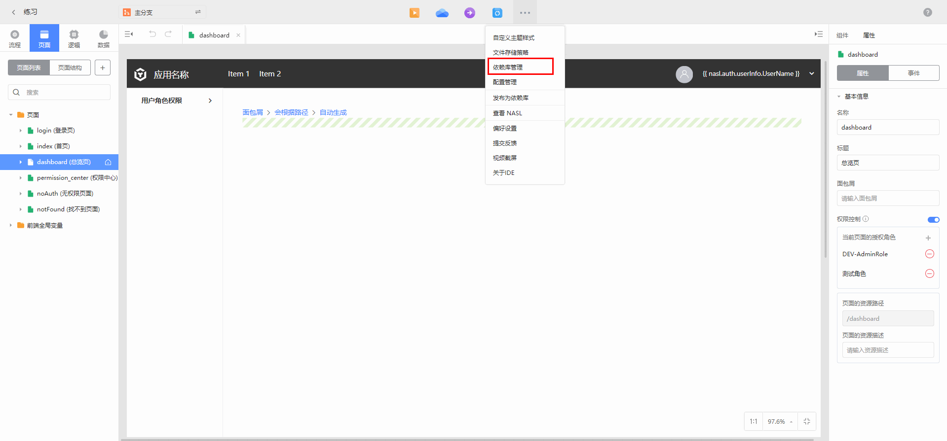Click the user avatar icon in header
Screen dimensions: 947x441
point(684,74)
